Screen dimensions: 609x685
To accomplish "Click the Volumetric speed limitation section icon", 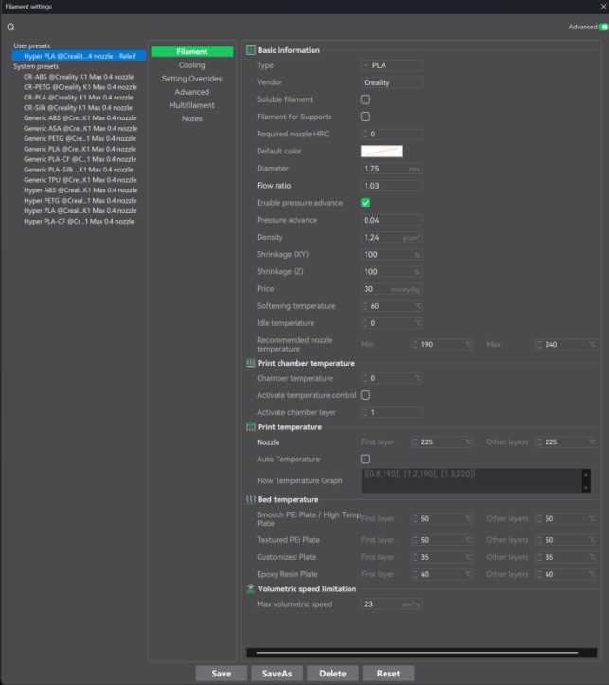I will (x=251, y=589).
